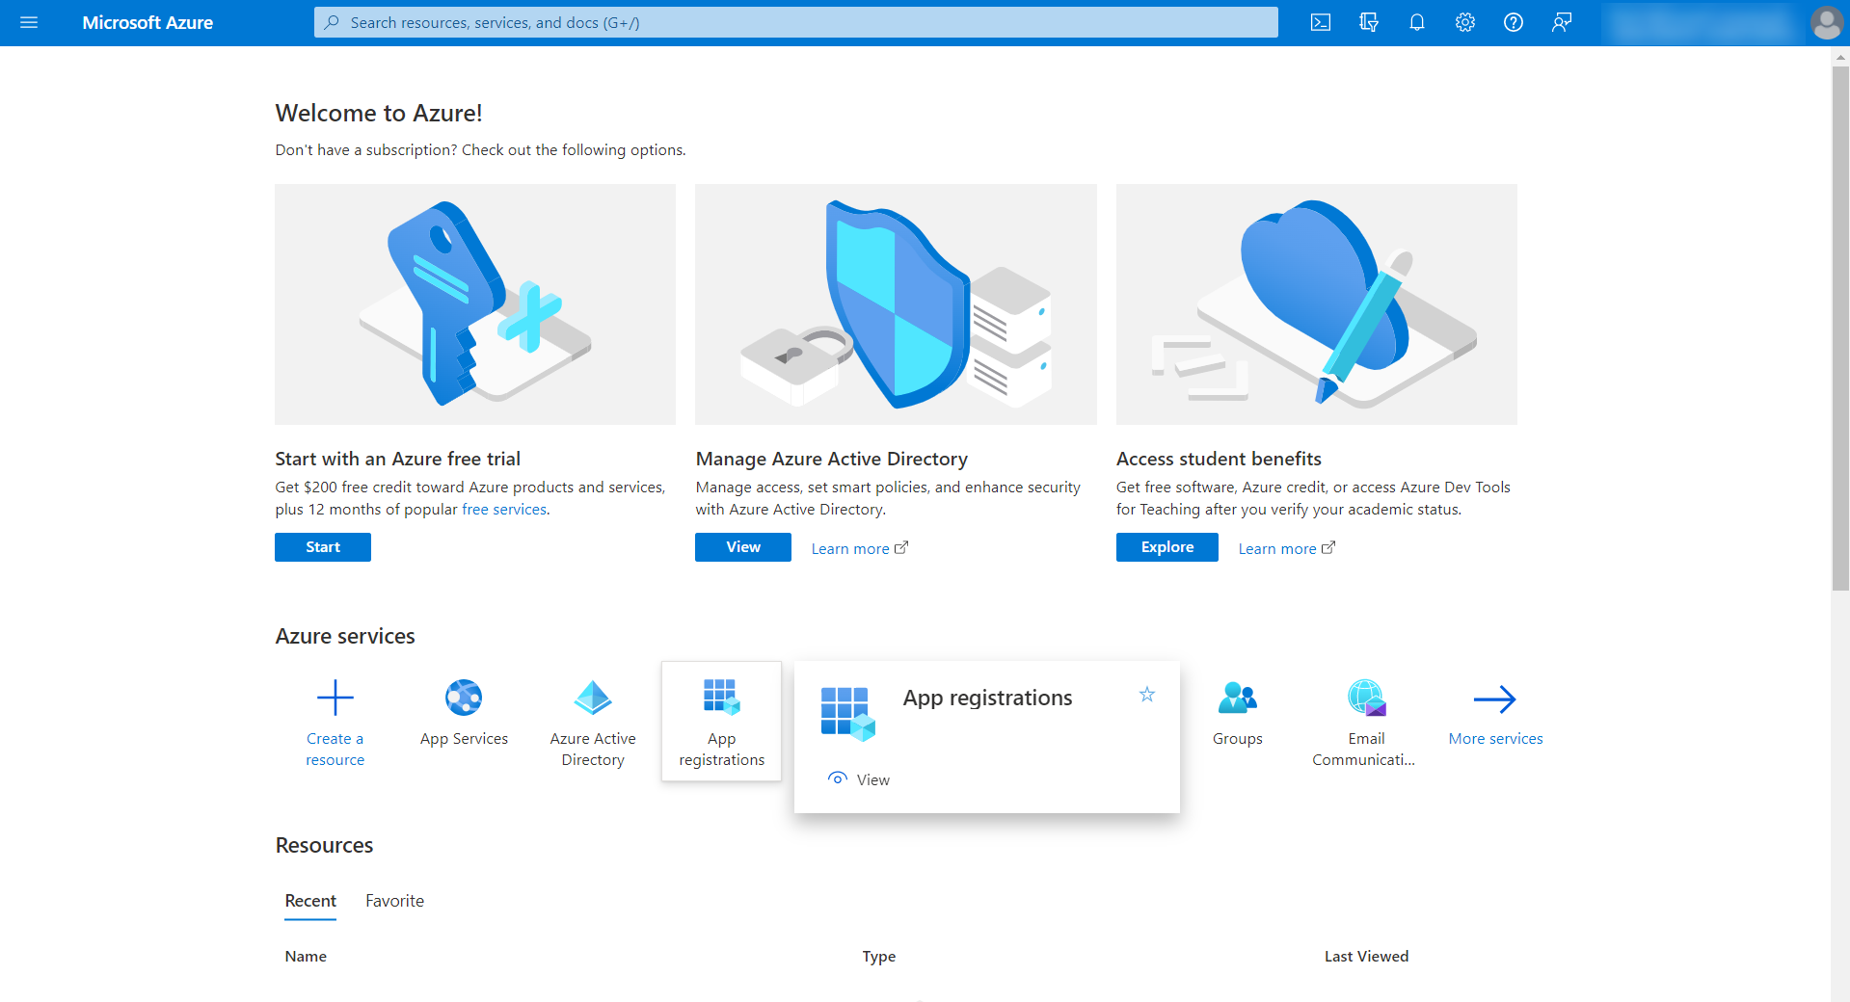The height and width of the screenshot is (1002, 1850).
Task: Open the free services link
Action: point(503,509)
